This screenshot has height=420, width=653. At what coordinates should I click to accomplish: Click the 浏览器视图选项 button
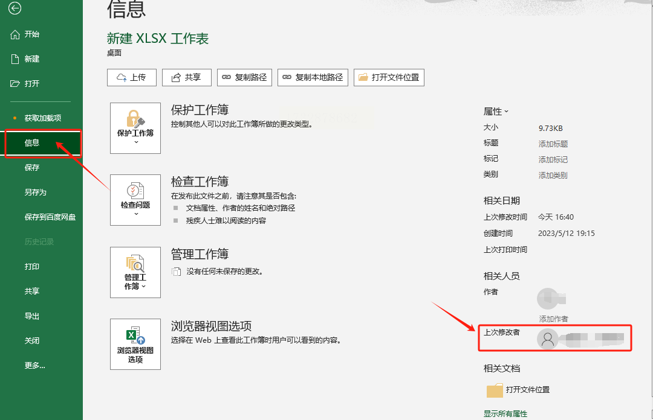click(135, 345)
